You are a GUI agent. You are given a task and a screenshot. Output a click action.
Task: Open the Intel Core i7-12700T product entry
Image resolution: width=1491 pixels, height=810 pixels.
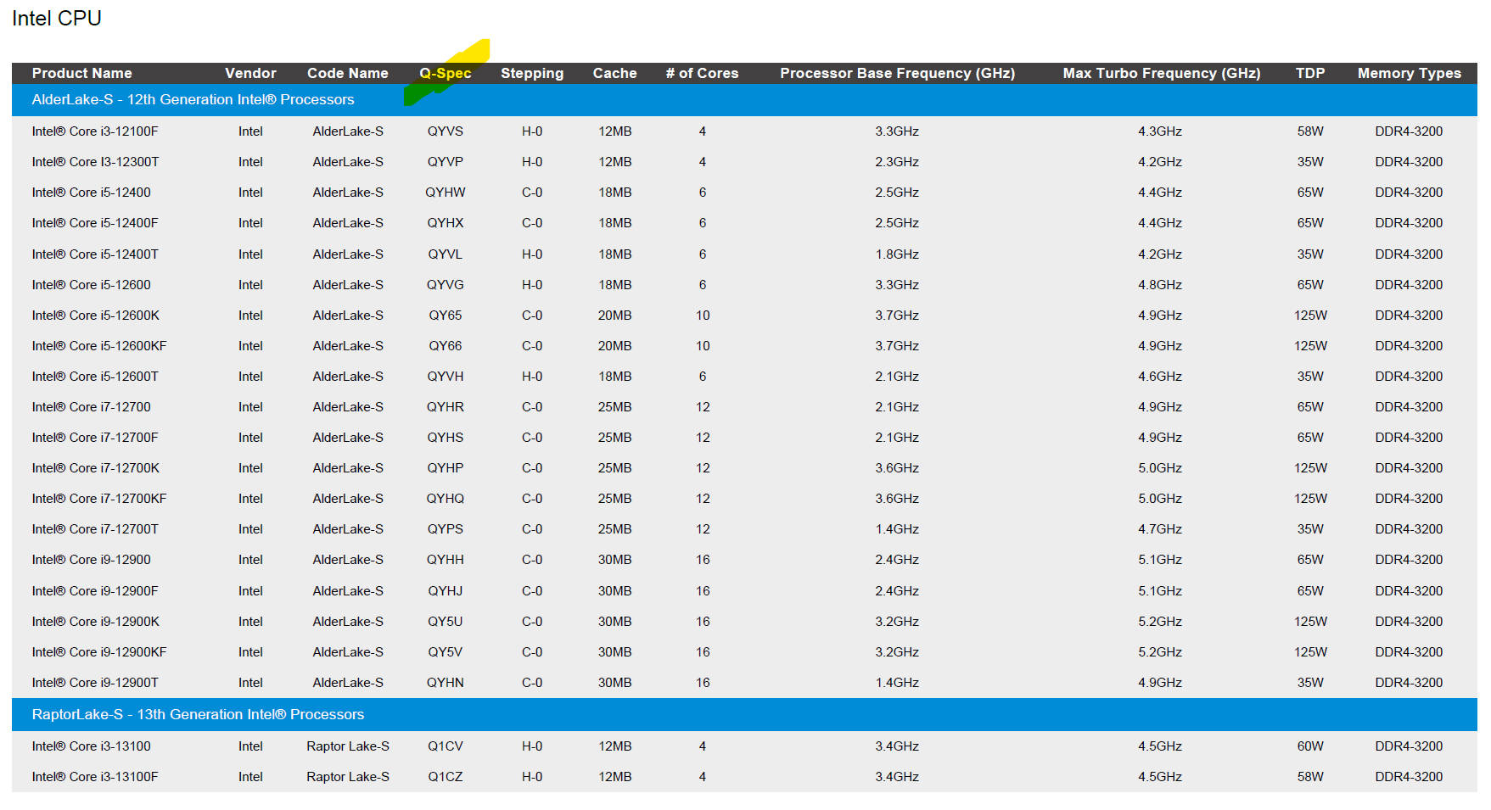(95, 529)
